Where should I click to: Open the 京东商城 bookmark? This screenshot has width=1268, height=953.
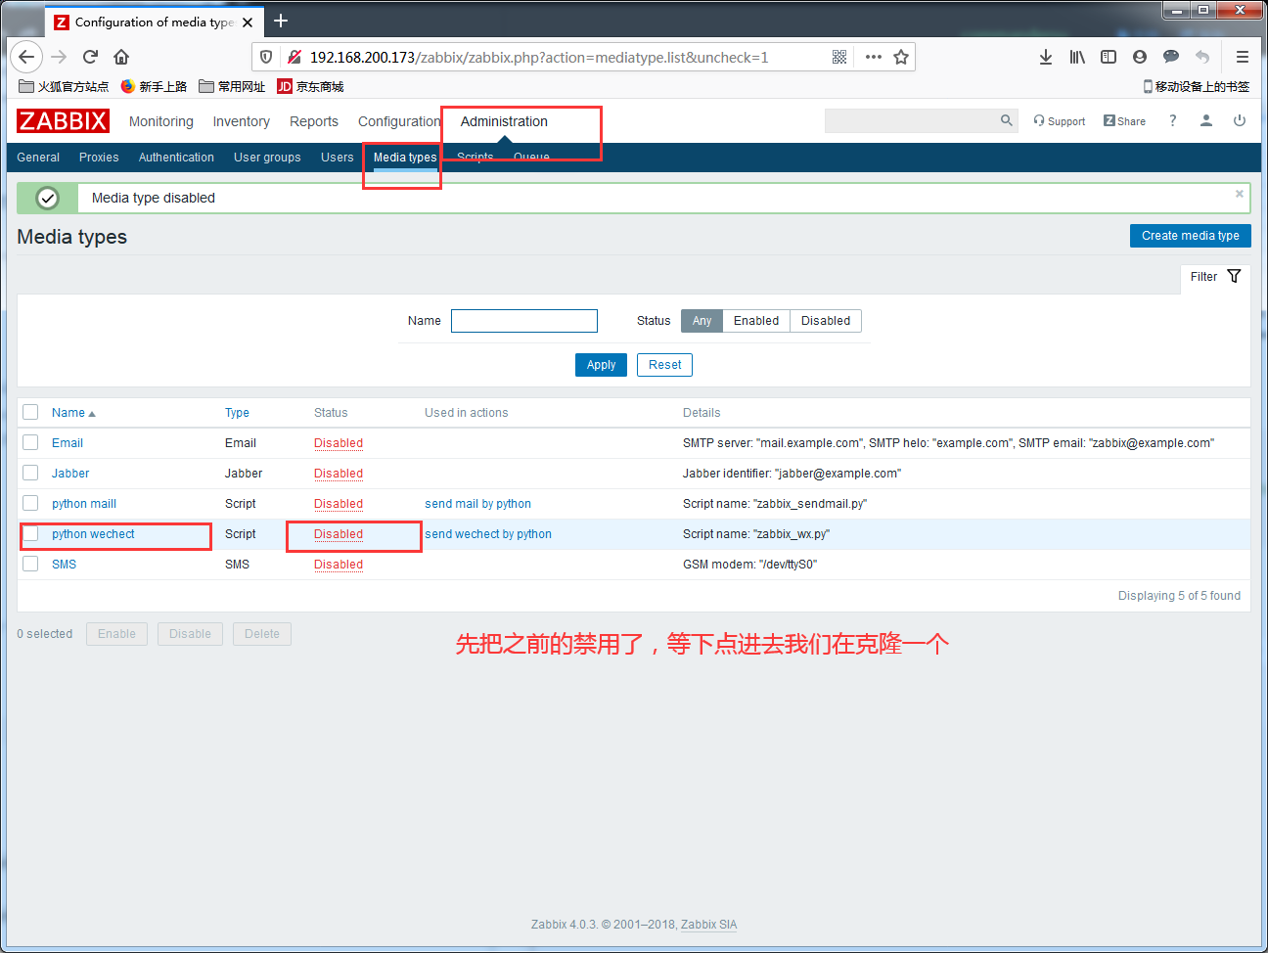tap(310, 86)
